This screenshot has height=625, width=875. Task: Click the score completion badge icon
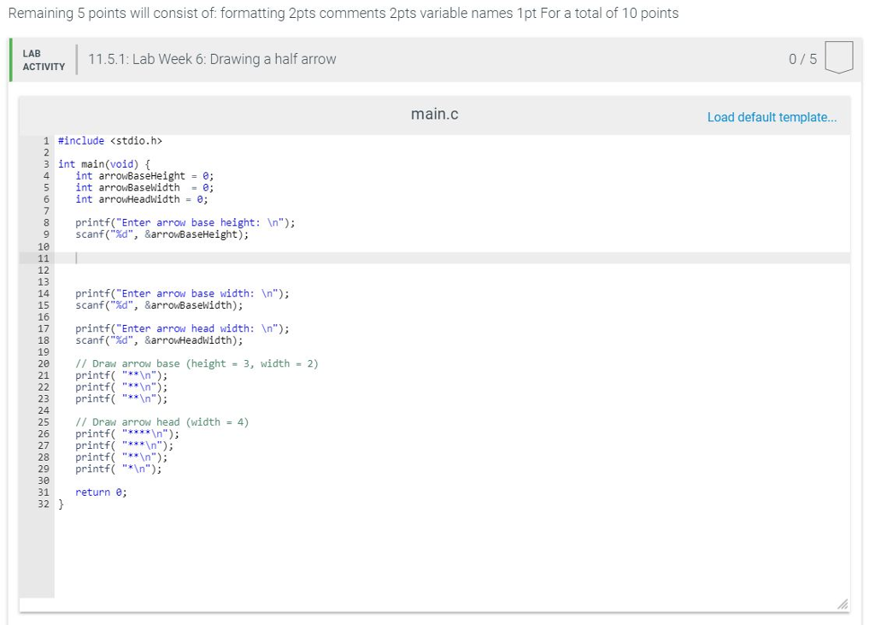(x=841, y=59)
